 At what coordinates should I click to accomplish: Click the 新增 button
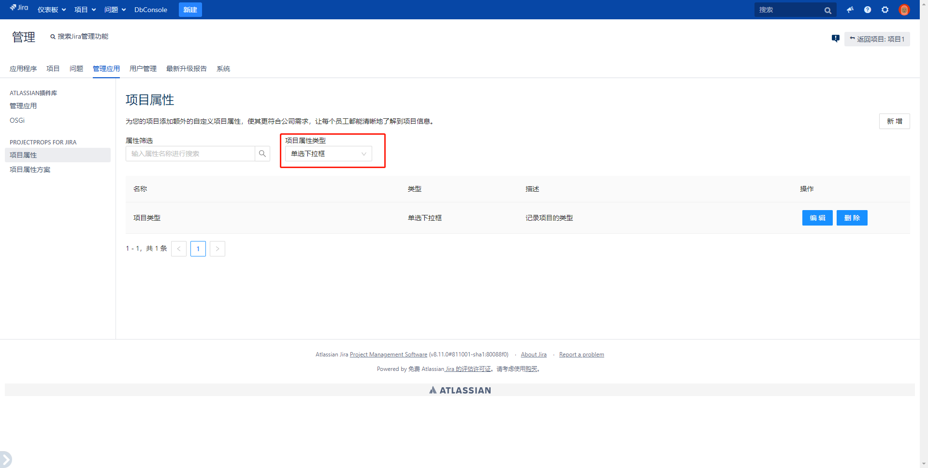tap(894, 121)
